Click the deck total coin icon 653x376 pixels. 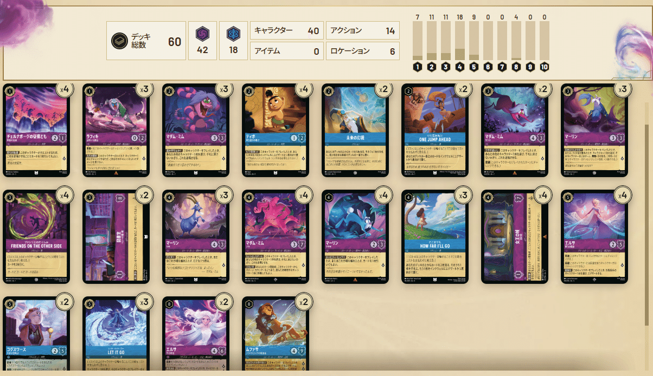[x=119, y=41]
